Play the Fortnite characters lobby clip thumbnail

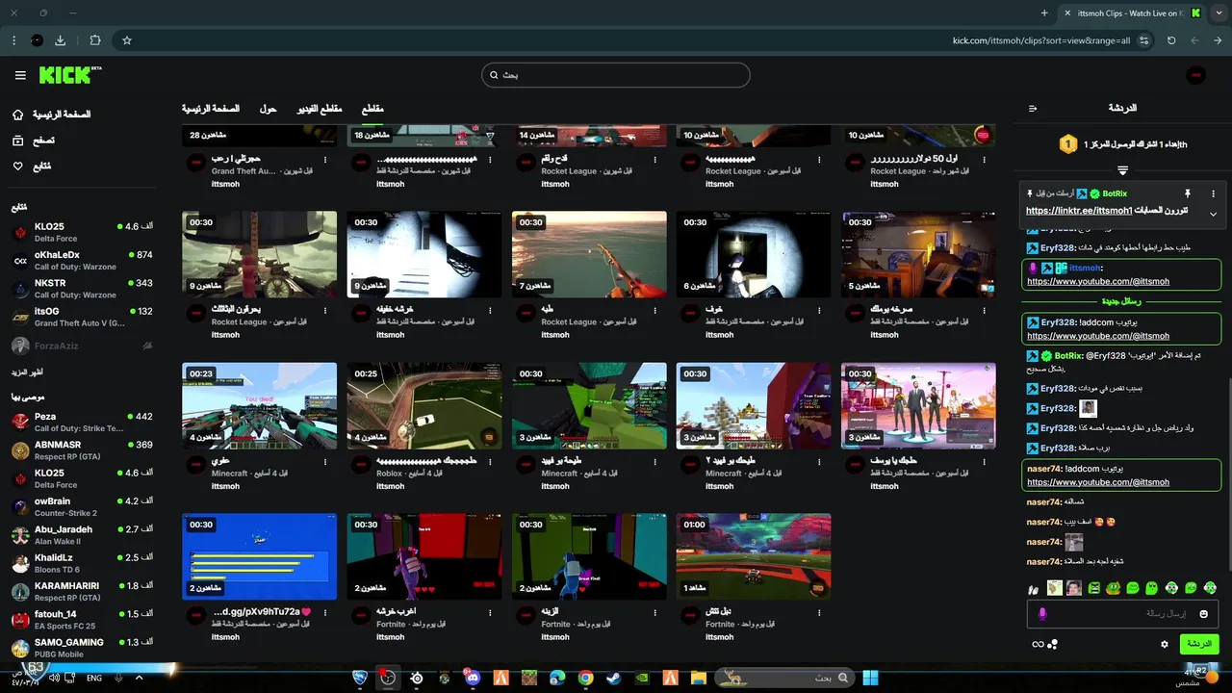pos(918,406)
